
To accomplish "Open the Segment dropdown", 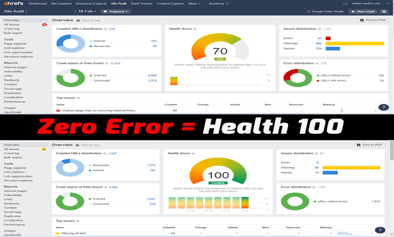I will [115, 12].
